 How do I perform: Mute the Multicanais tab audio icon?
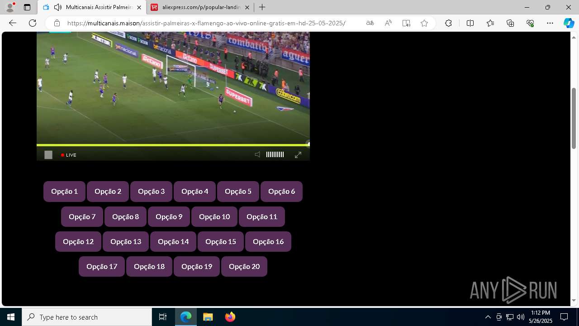pos(58,7)
